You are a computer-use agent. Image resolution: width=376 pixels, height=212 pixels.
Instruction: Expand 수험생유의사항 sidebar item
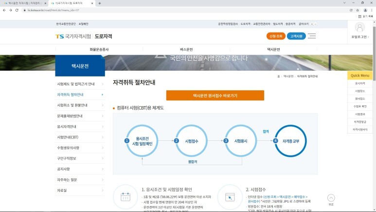(80, 148)
